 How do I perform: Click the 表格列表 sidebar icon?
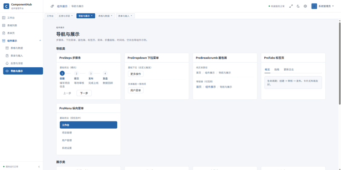coord(4,26)
